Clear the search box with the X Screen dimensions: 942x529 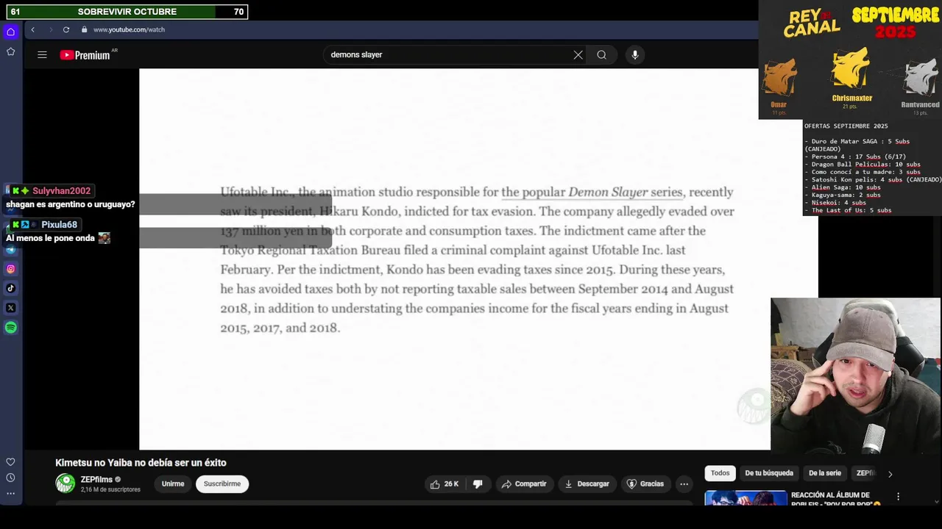tap(578, 54)
